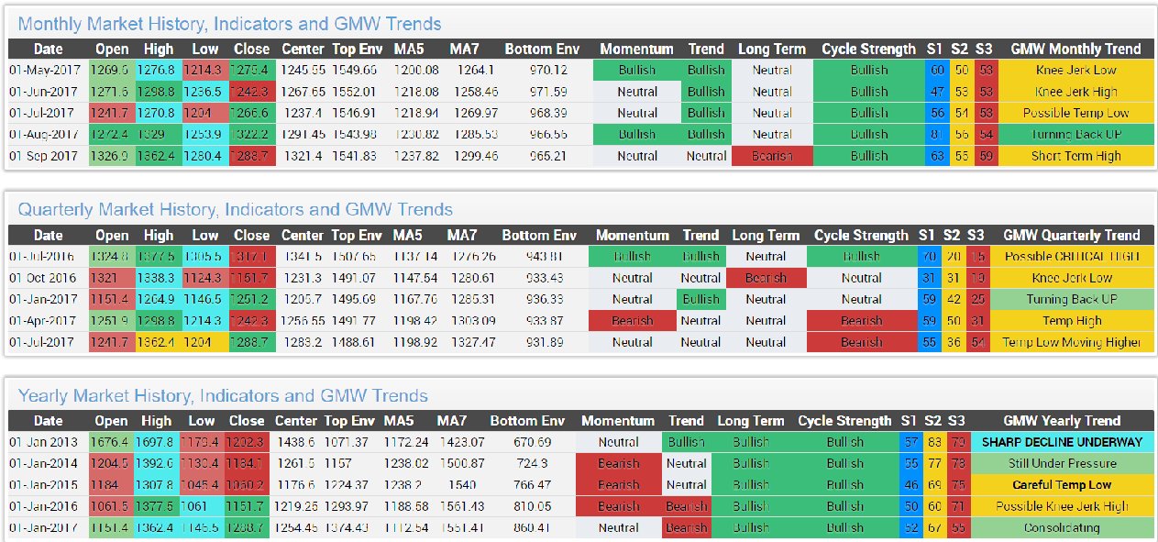Click the Monthly Market History section title
The width and height of the screenshot is (1158, 542).
[229, 24]
